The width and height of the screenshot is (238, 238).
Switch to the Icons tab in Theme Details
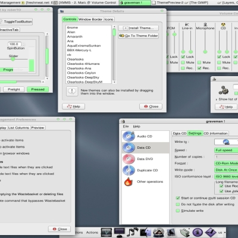109,19
